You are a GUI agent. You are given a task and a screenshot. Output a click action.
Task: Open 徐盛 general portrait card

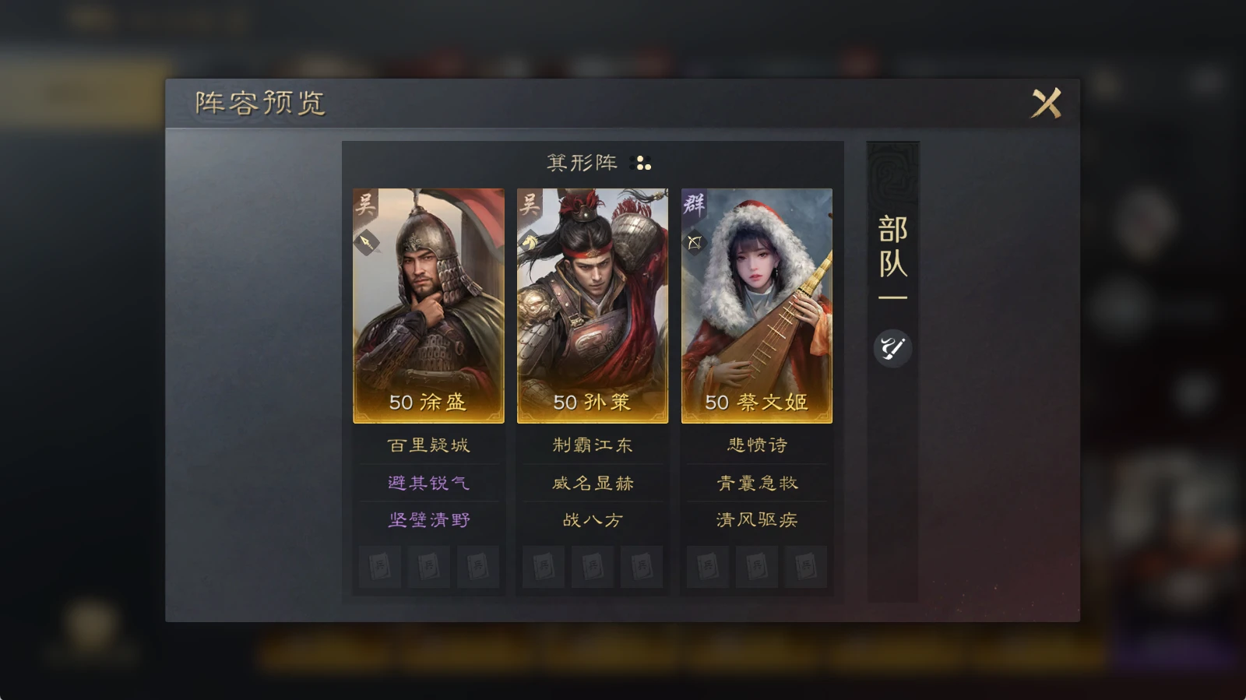pyautogui.click(x=428, y=306)
